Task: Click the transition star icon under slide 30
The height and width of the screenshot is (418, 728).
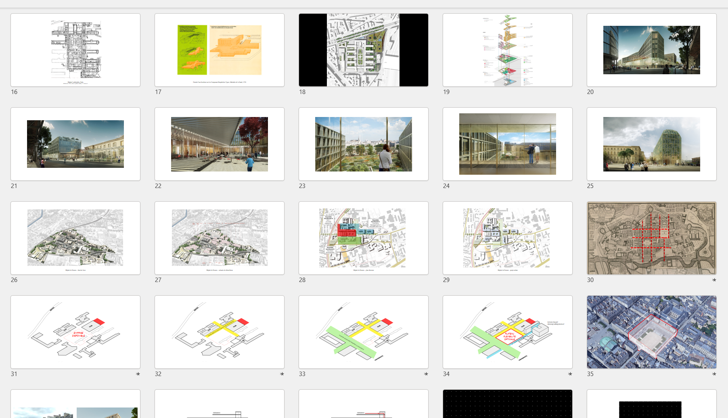Action: click(x=714, y=280)
